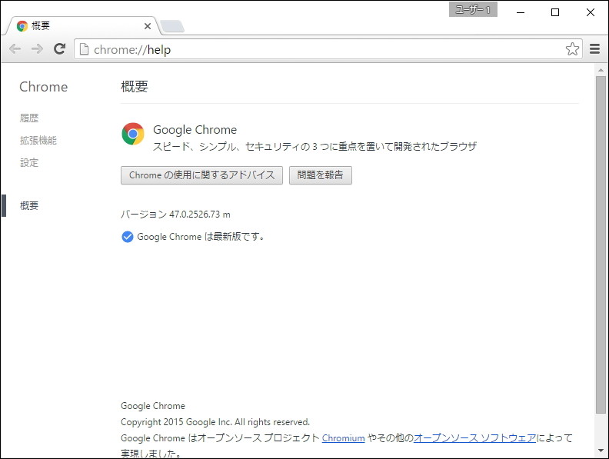This screenshot has width=609, height=459.
Task: Click the 問題を報告 button
Action: pyautogui.click(x=321, y=175)
